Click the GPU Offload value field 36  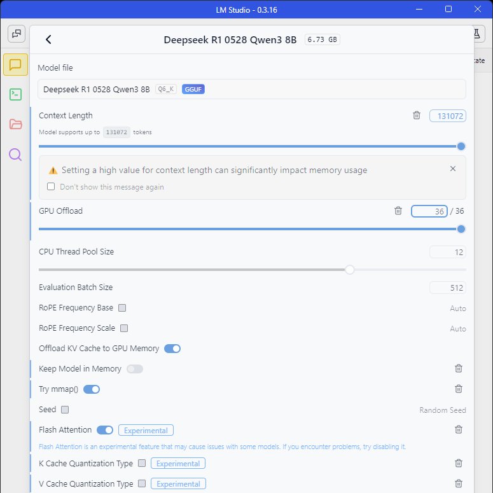pos(429,211)
